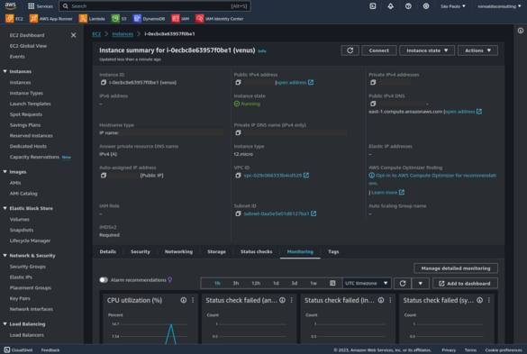This screenshot has width=527, height=354.
Task: Open the São Paulo region selector
Action: [453, 6]
